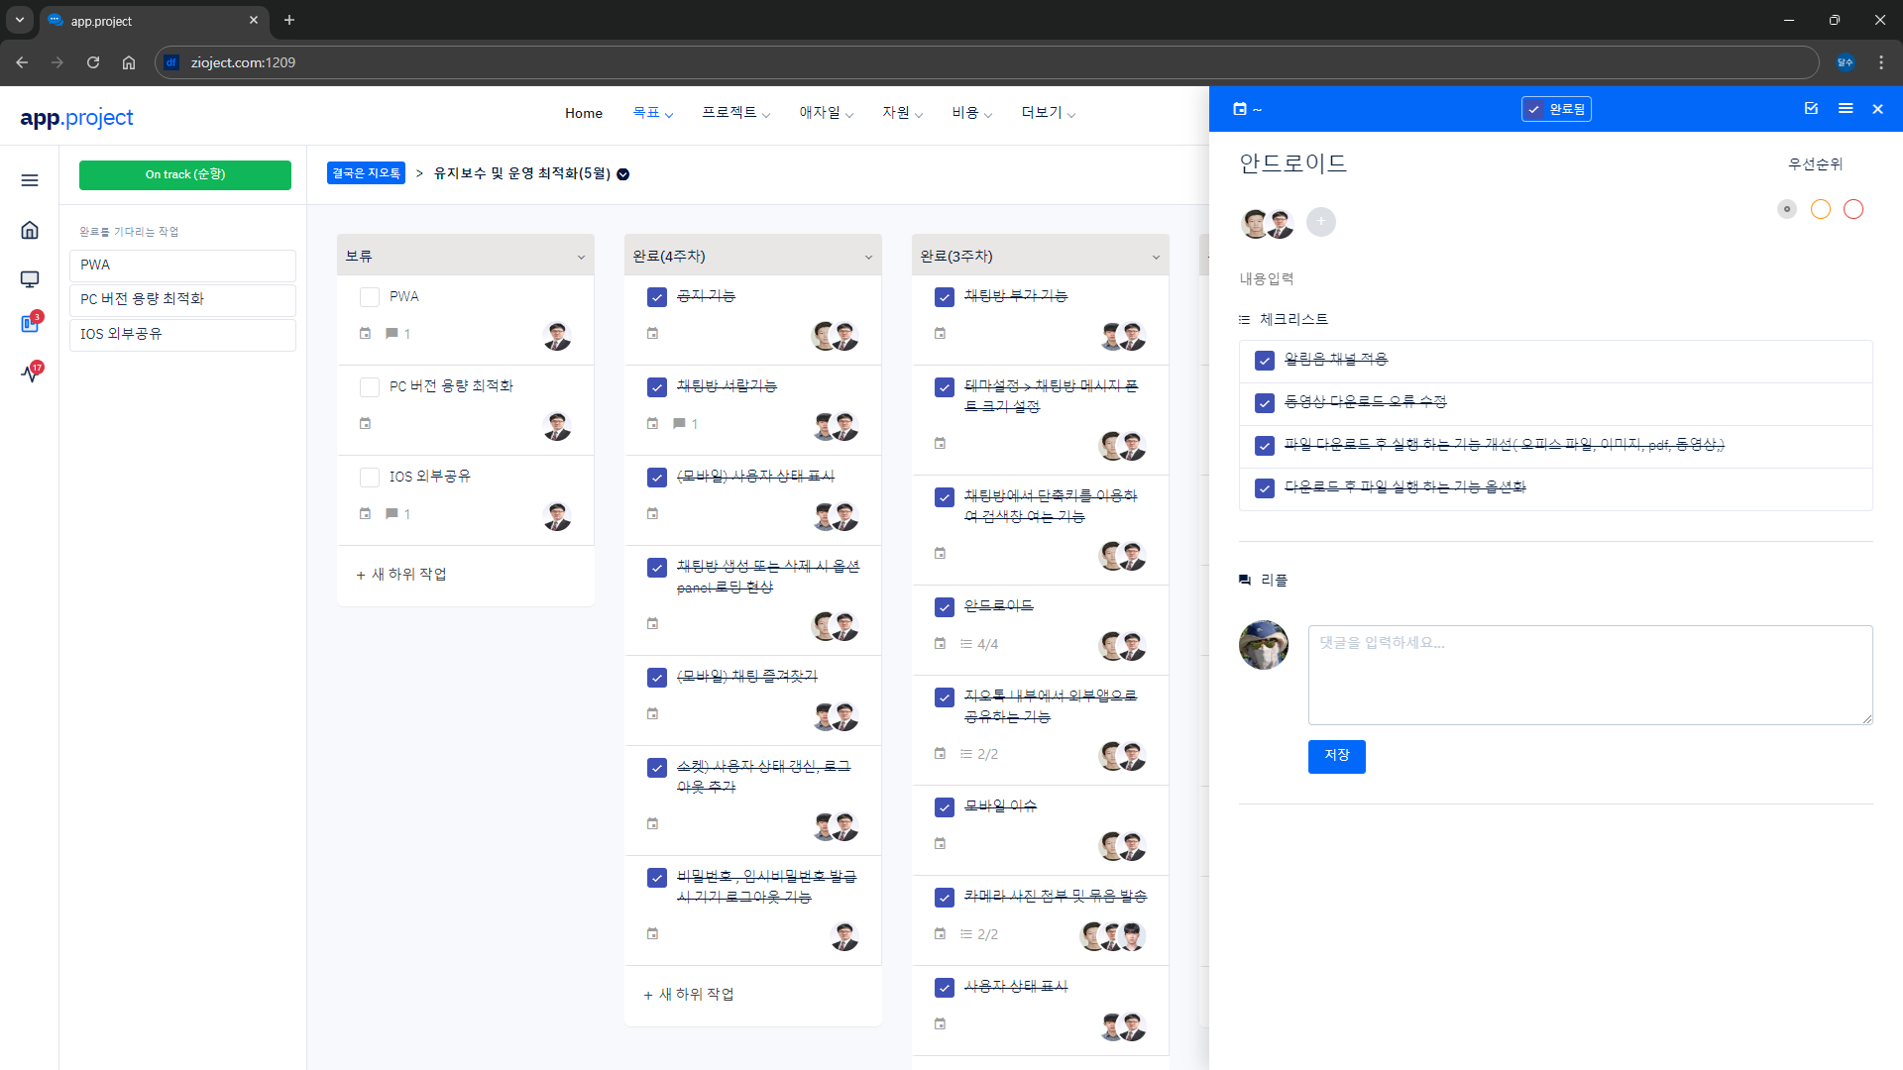Click calendar icon on PWA card
This screenshot has width=1903, height=1070.
pyautogui.click(x=365, y=334)
